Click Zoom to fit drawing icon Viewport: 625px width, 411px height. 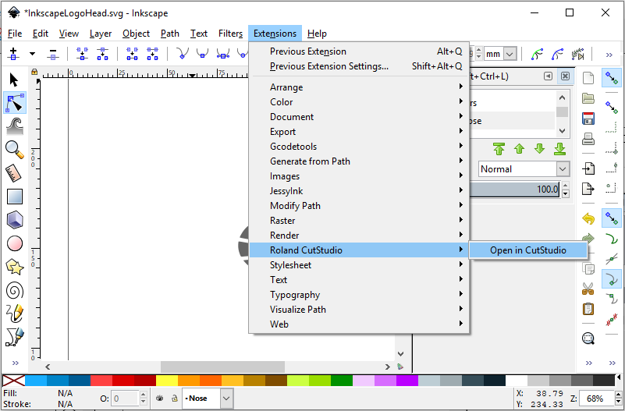point(588,338)
